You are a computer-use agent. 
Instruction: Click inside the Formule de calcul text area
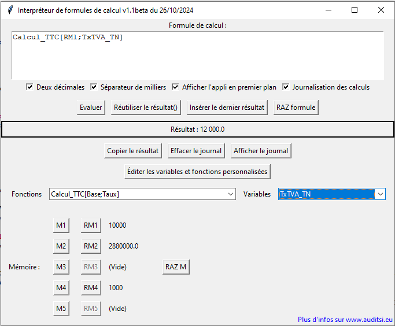198,55
